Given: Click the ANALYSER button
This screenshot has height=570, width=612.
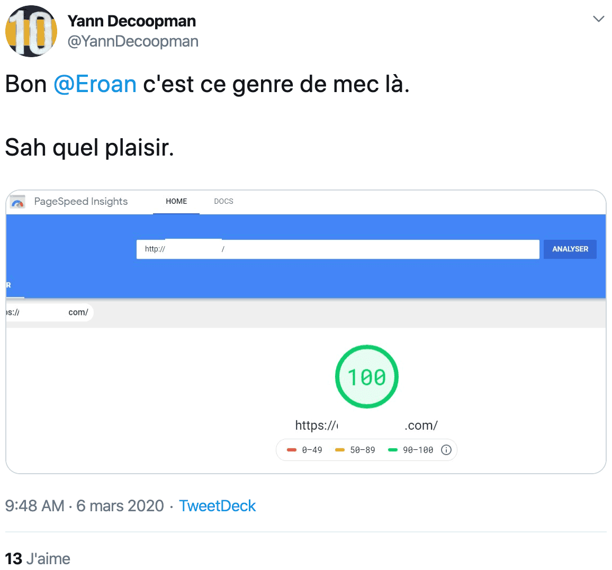Looking at the screenshot, I should coord(570,249).
